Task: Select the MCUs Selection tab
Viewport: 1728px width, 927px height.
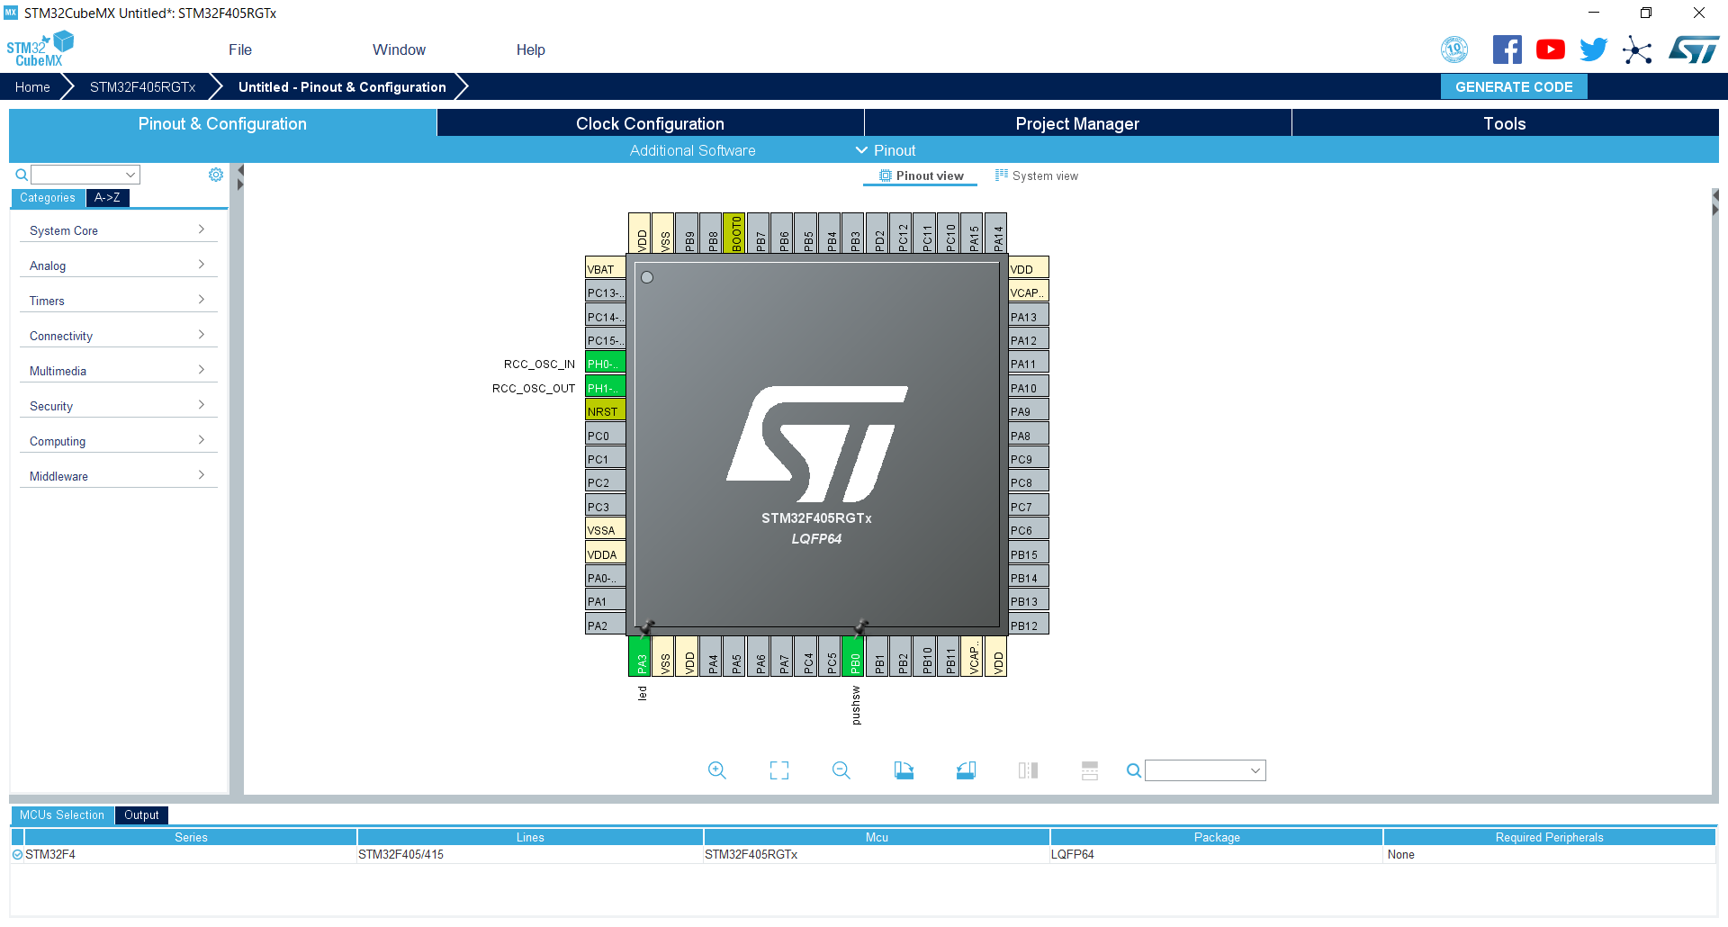Action: point(62,815)
